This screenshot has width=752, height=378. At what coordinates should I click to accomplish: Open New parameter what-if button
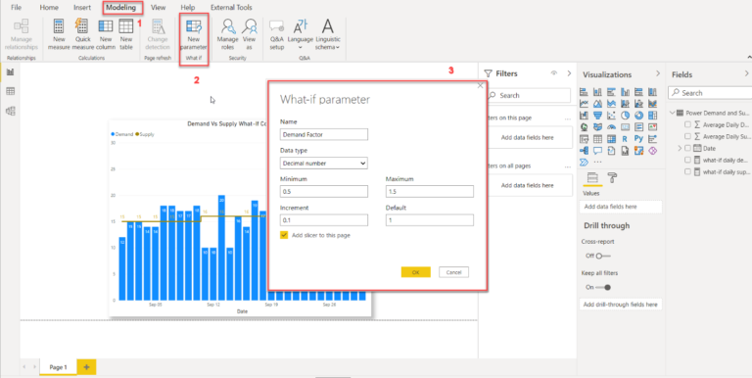pos(194,34)
